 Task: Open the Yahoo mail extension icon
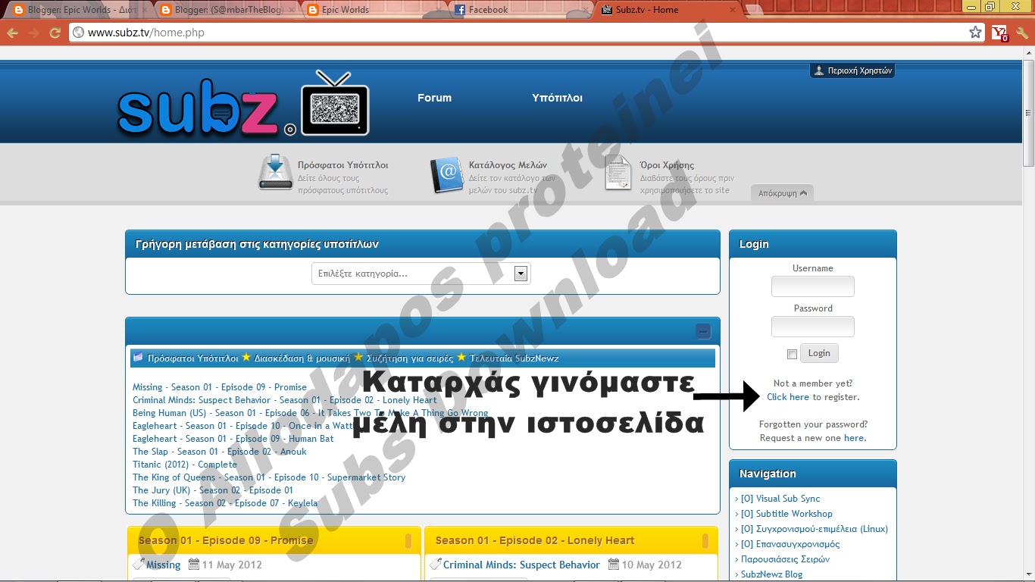[x=1000, y=33]
